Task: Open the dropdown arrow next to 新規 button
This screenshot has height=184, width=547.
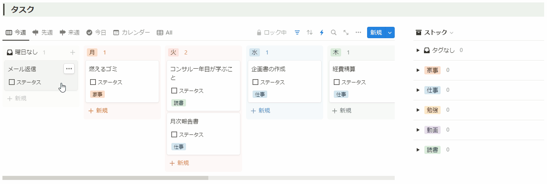Action: (x=390, y=32)
